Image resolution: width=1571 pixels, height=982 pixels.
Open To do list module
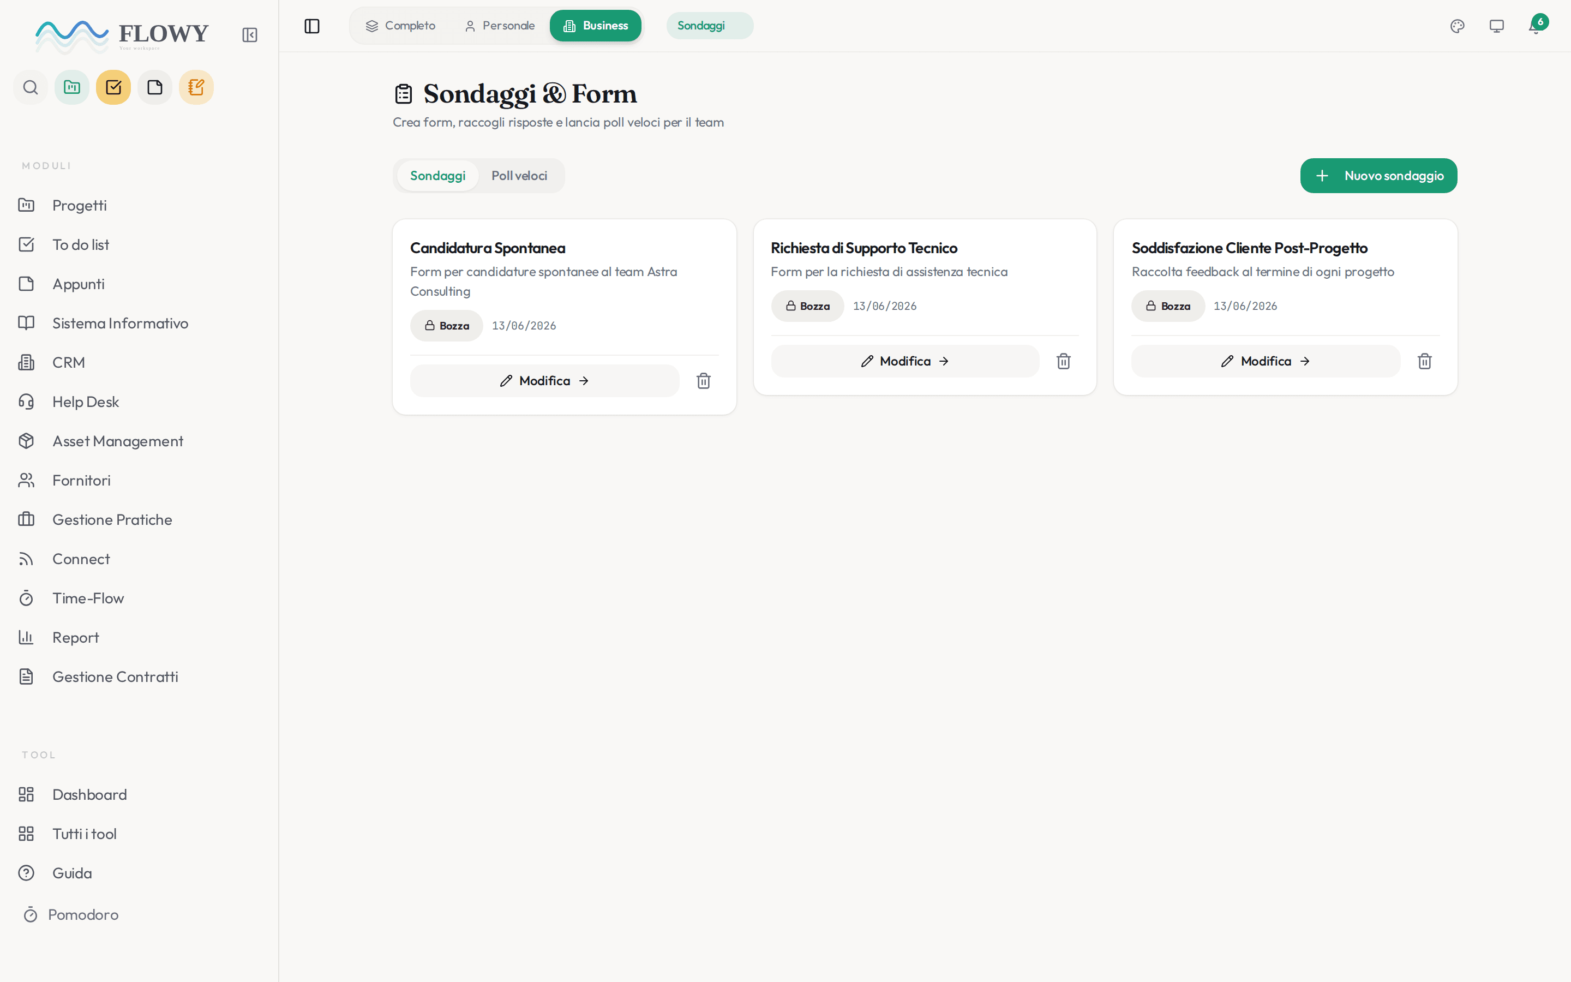139,245
